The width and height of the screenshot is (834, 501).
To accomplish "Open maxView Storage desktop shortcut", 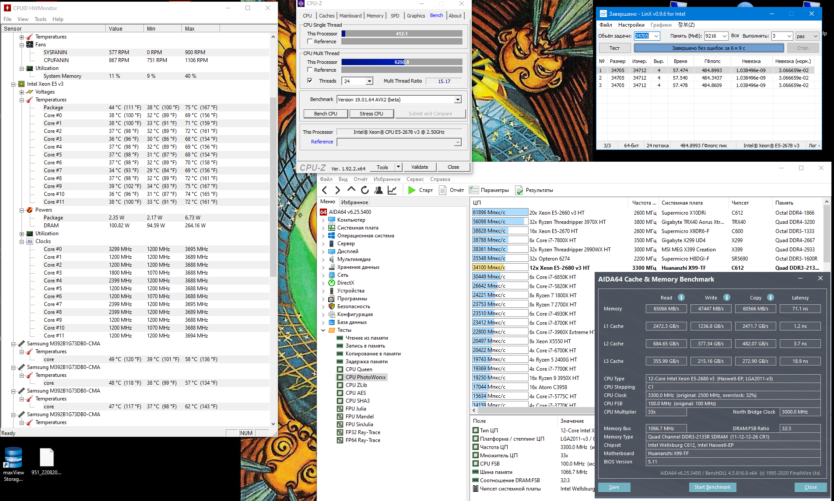I will pos(14,464).
